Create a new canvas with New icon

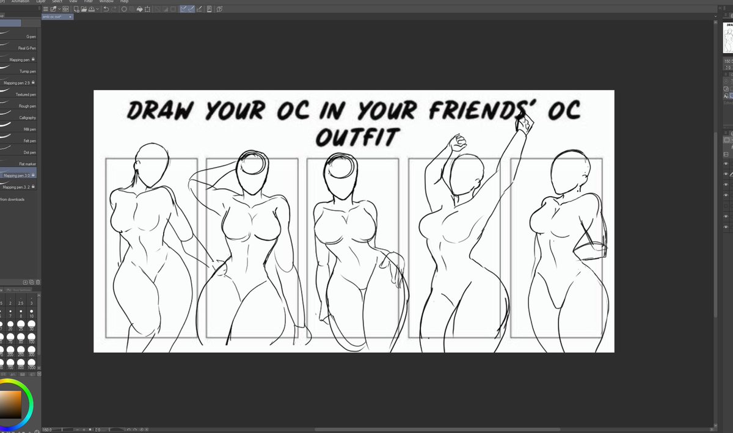click(76, 9)
